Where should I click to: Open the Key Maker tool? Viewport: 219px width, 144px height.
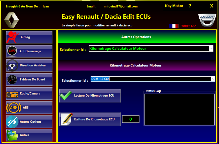(174, 6)
